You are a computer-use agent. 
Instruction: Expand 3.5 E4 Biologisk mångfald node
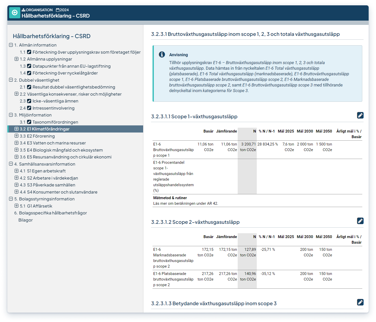(17, 150)
